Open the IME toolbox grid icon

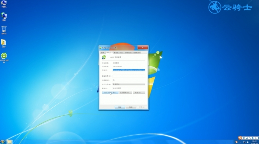[258, 138]
